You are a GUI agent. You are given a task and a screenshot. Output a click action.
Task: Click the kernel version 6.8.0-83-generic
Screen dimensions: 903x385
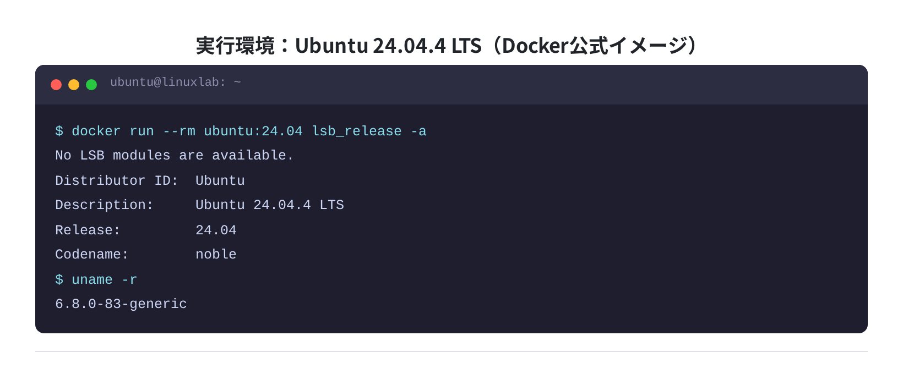121,304
